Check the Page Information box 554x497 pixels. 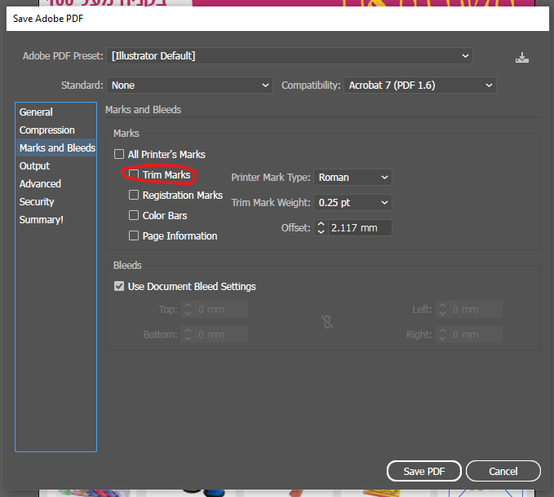tap(134, 235)
